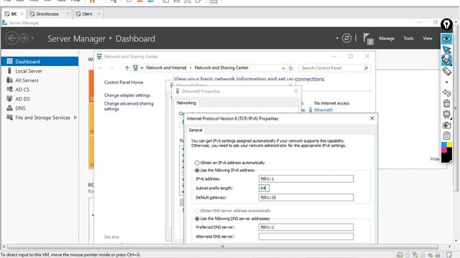Click the Alternate DNS server field

tap(306, 236)
